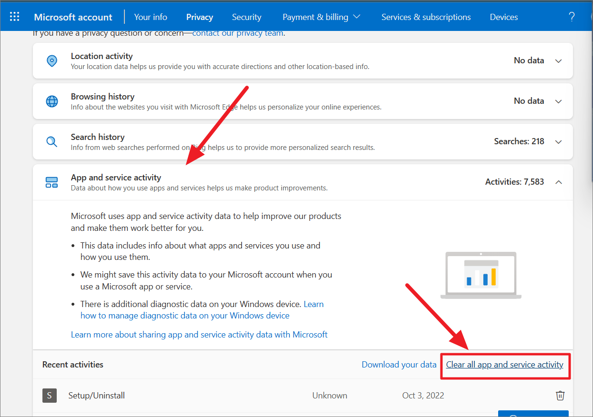Image resolution: width=593 pixels, height=417 pixels.
Task: Select the Setup/Uninstall activity entry
Action: 96,395
